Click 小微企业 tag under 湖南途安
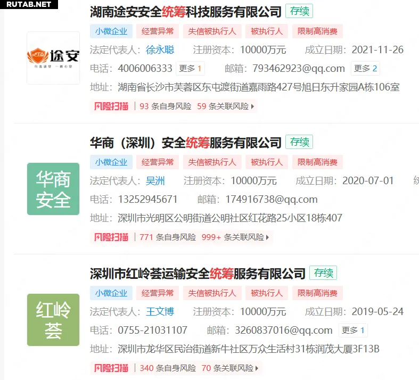The width and height of the screenshot is (419, 380). (111, 31)
